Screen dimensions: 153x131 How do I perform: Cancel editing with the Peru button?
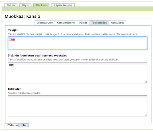click(x=24, y=125)
